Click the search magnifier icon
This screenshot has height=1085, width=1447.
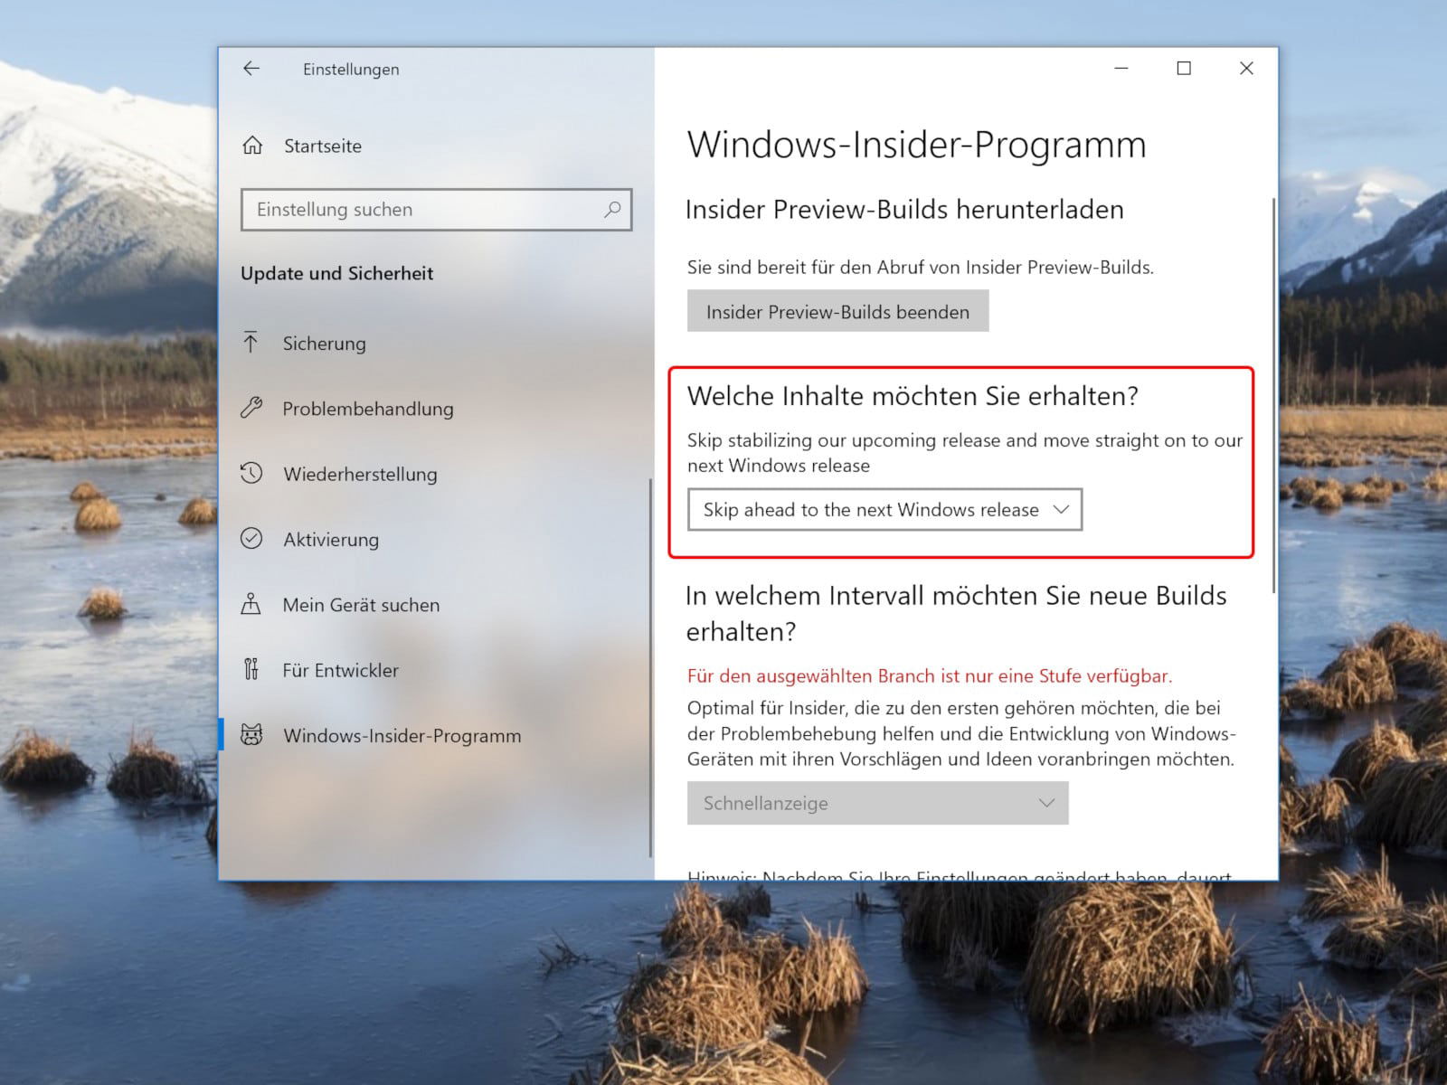pyautogui.click(x=612, y=210)
